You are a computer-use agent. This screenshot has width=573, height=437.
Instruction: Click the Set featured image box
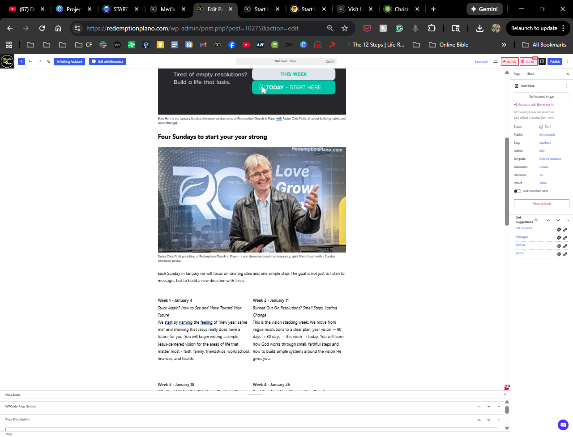click(541, 97)
